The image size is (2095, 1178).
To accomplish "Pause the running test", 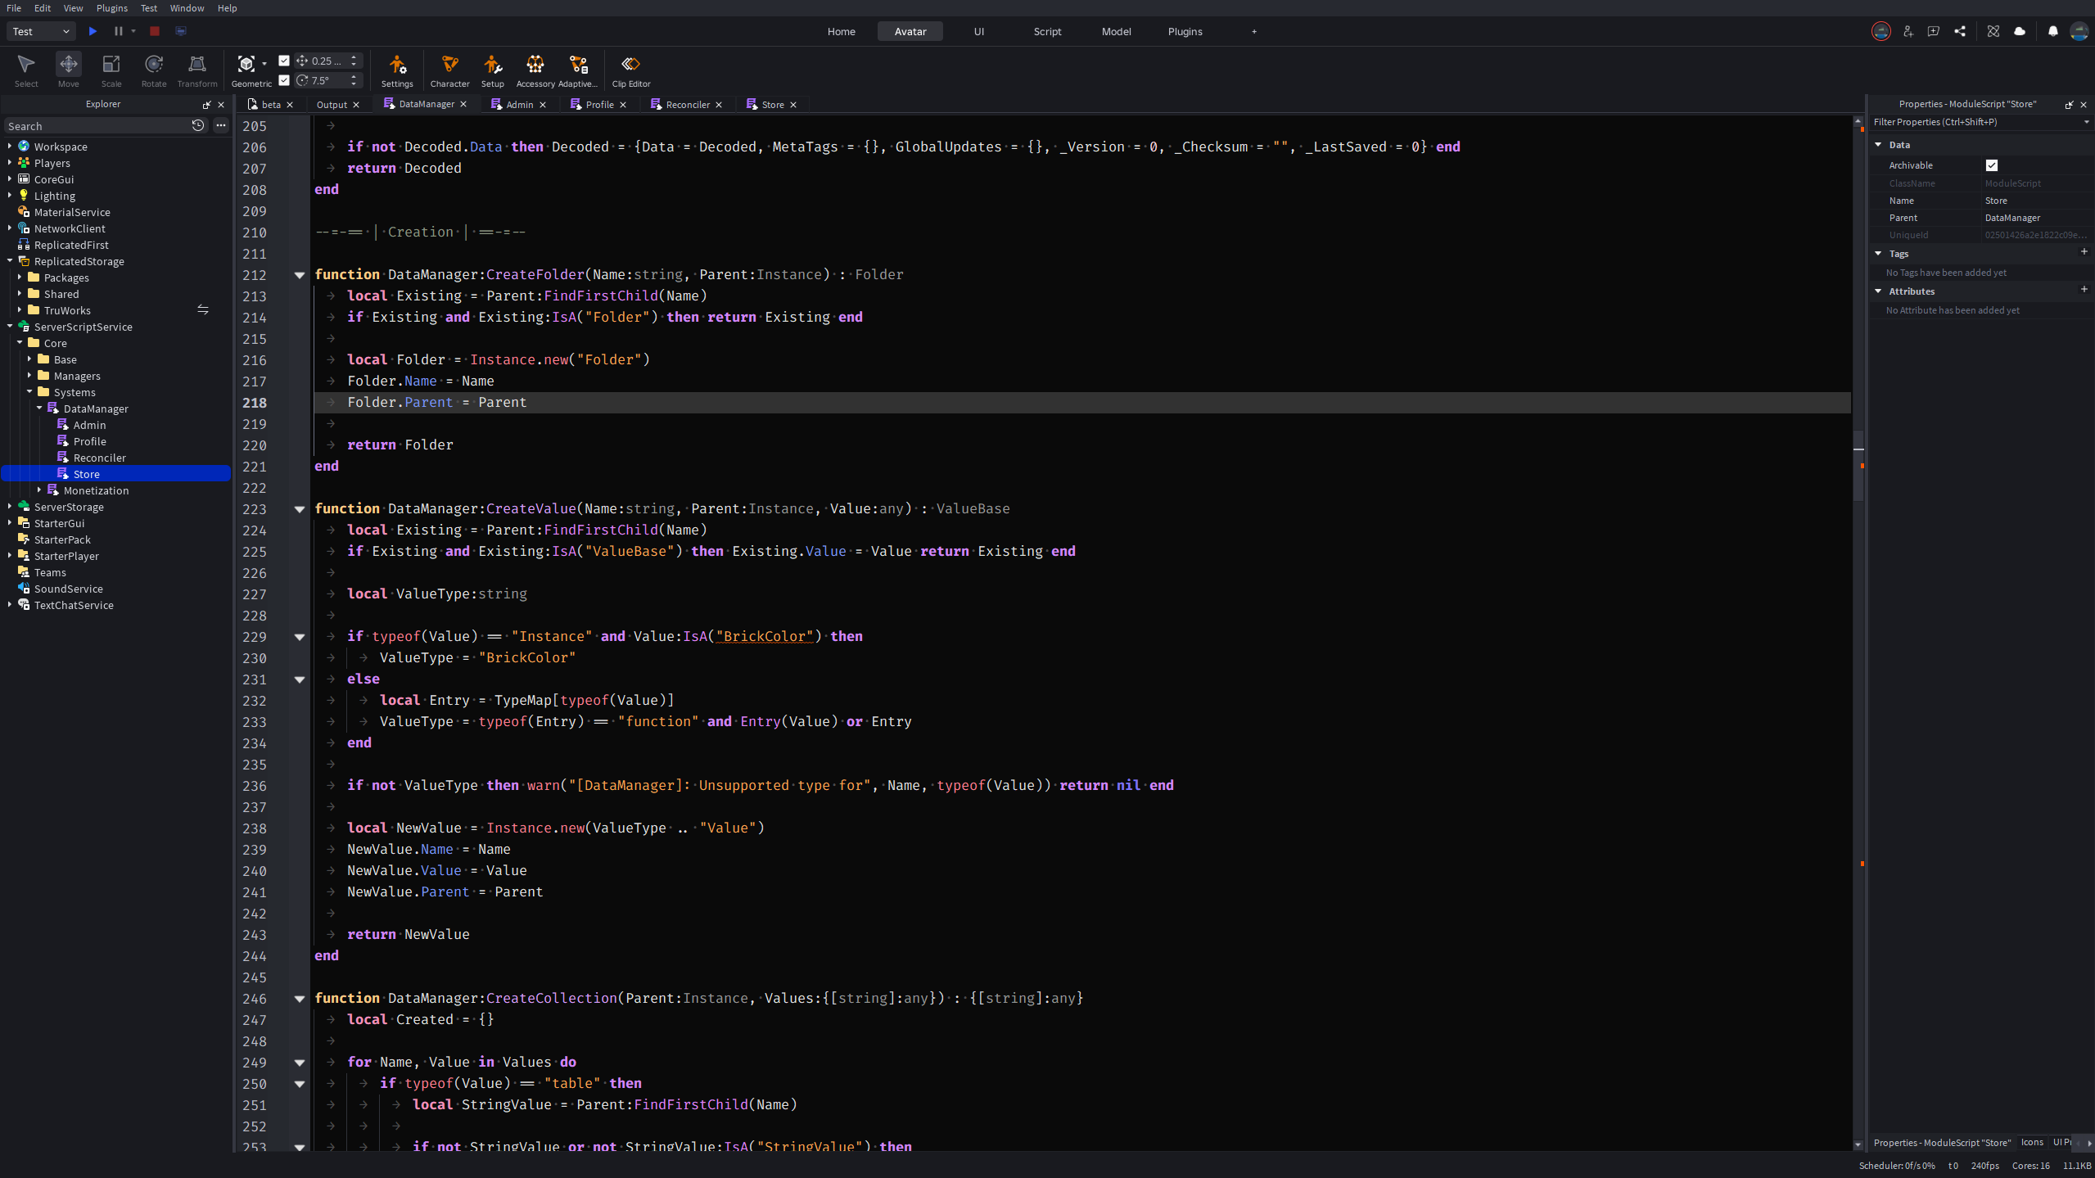I will [x=118, y=31].
